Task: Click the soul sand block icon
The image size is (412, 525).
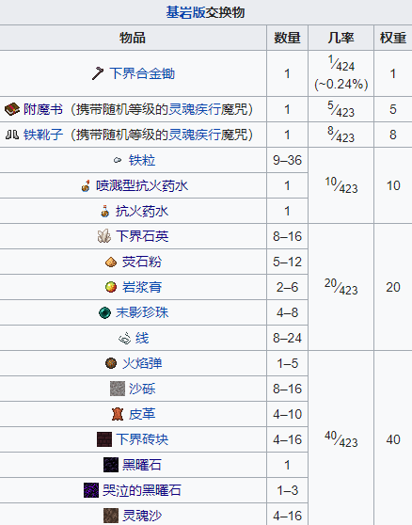Action: click(111, 516)
